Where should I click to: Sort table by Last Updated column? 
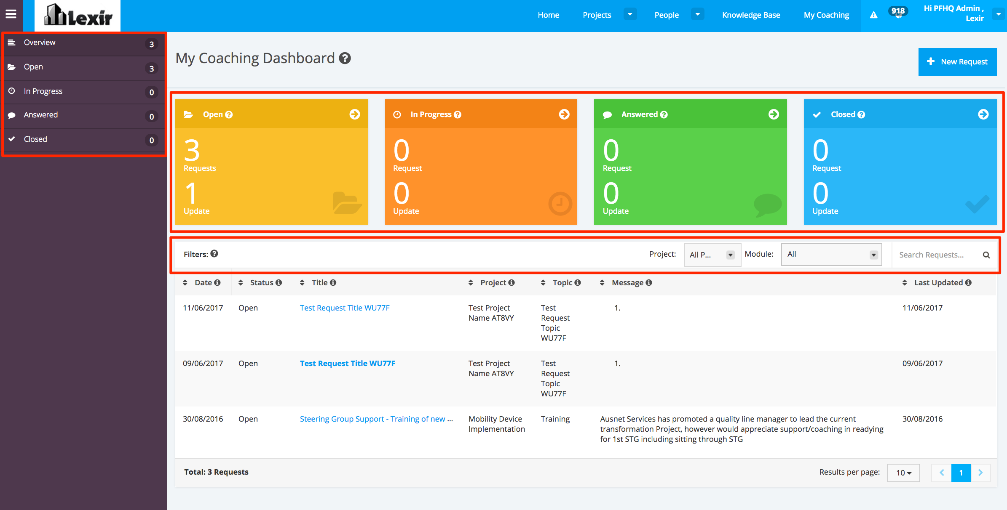click(905, 283)
